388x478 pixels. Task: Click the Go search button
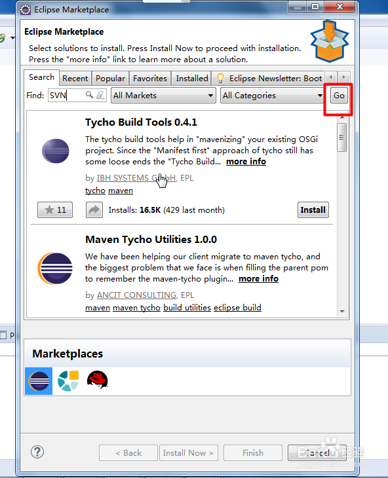pos(339,96)
